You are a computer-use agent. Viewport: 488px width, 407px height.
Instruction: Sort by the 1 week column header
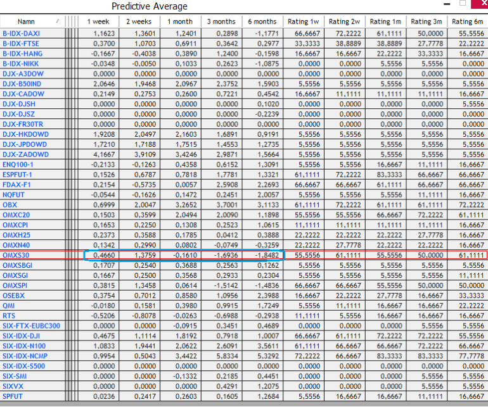click(98, 22)
